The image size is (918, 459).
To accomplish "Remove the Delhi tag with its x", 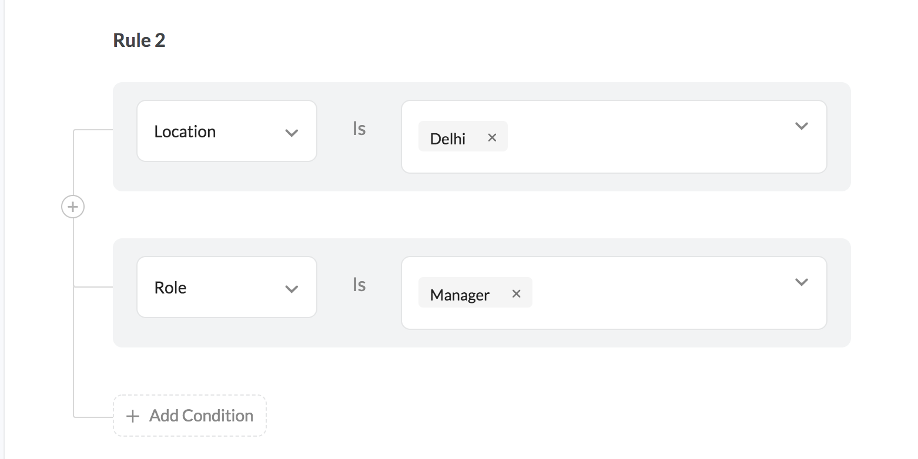I will click(x=492, y=137).
